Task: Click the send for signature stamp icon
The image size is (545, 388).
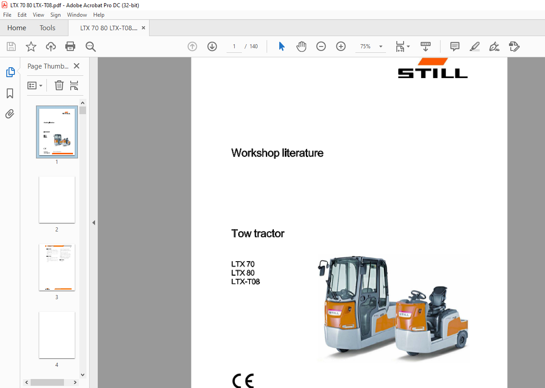Action: (514, 46)
